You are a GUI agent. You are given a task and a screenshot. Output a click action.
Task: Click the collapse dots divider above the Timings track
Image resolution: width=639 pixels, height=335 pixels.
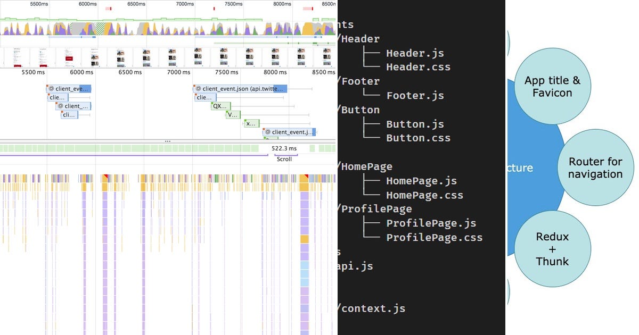[x=167, y=141]
